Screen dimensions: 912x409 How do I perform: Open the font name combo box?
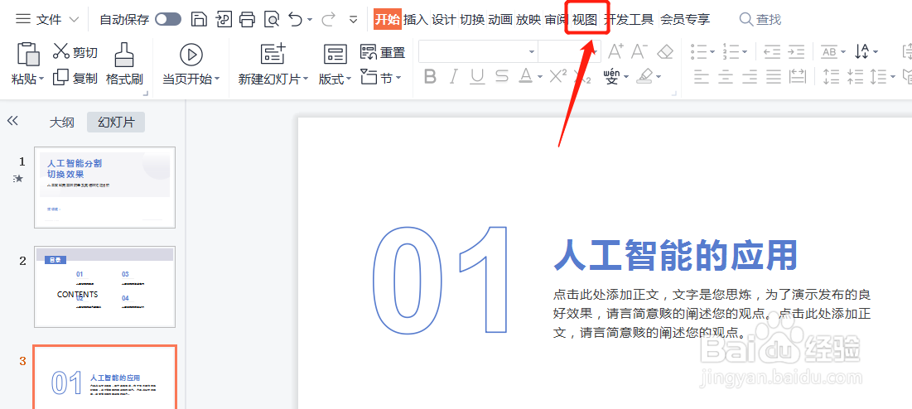478,51
